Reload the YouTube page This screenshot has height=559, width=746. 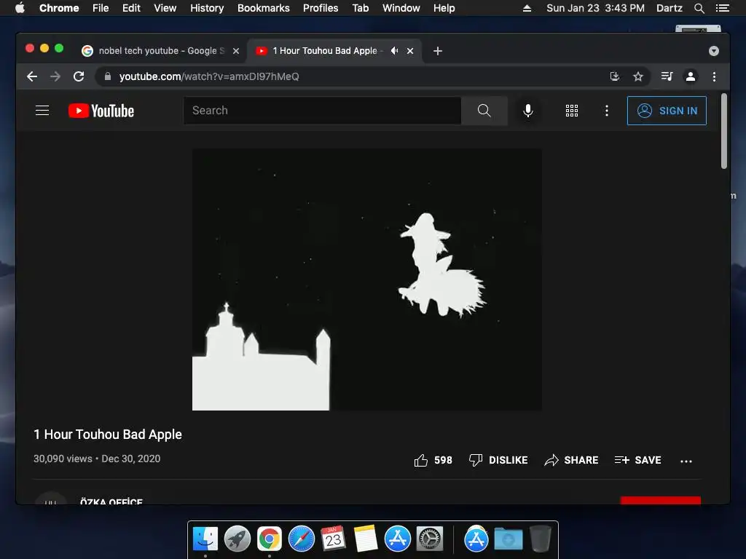click(x=79, y=76)
